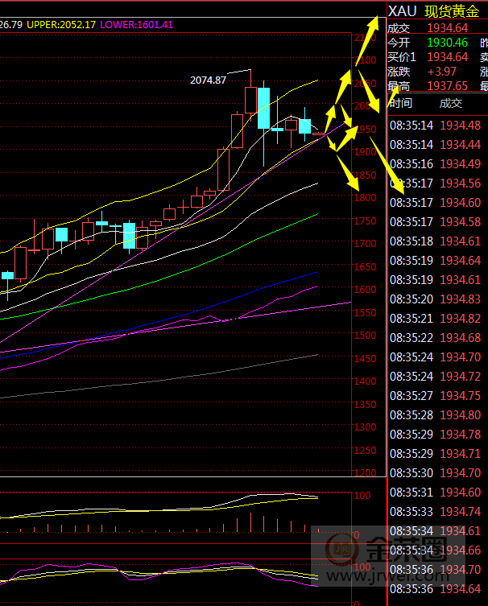Click the 1800 price axis label
488x606 pixels.
[366, 197]
